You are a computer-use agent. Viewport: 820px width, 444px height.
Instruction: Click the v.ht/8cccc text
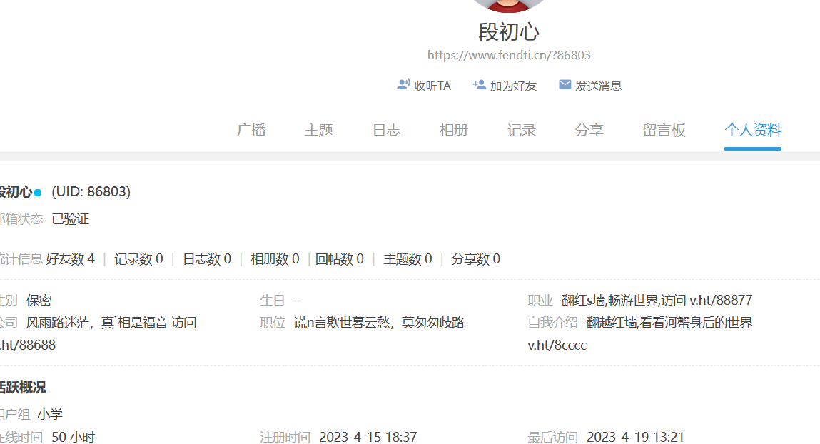pyautogui.click(x=557, y=345)
